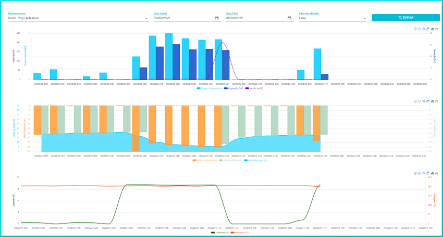Screen dimensions: 443x237
Task: Toggle the Nível Dinâmico legend series
Action: [204, 161]
